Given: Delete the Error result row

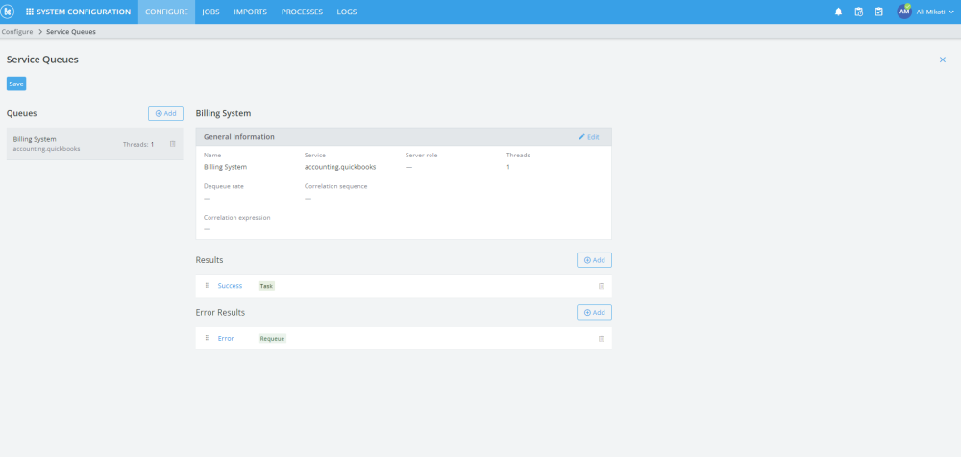Looking at the screenshot, I should (x=602, y=339).
